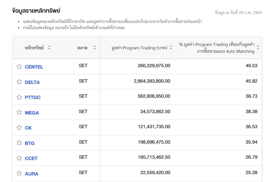Open the DELTA stock page
The height and width of the screenshot is (182, 278).
pos(32,82)
